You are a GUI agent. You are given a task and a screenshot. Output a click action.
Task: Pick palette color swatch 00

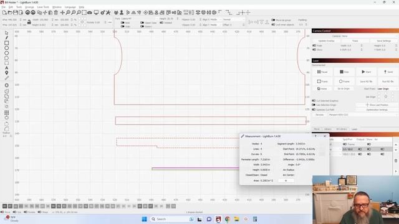[x=4, y=206]
